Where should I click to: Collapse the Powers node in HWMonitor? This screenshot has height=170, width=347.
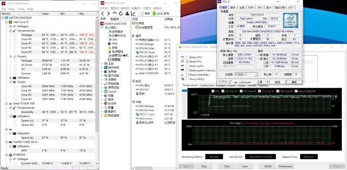coord(10,56)
